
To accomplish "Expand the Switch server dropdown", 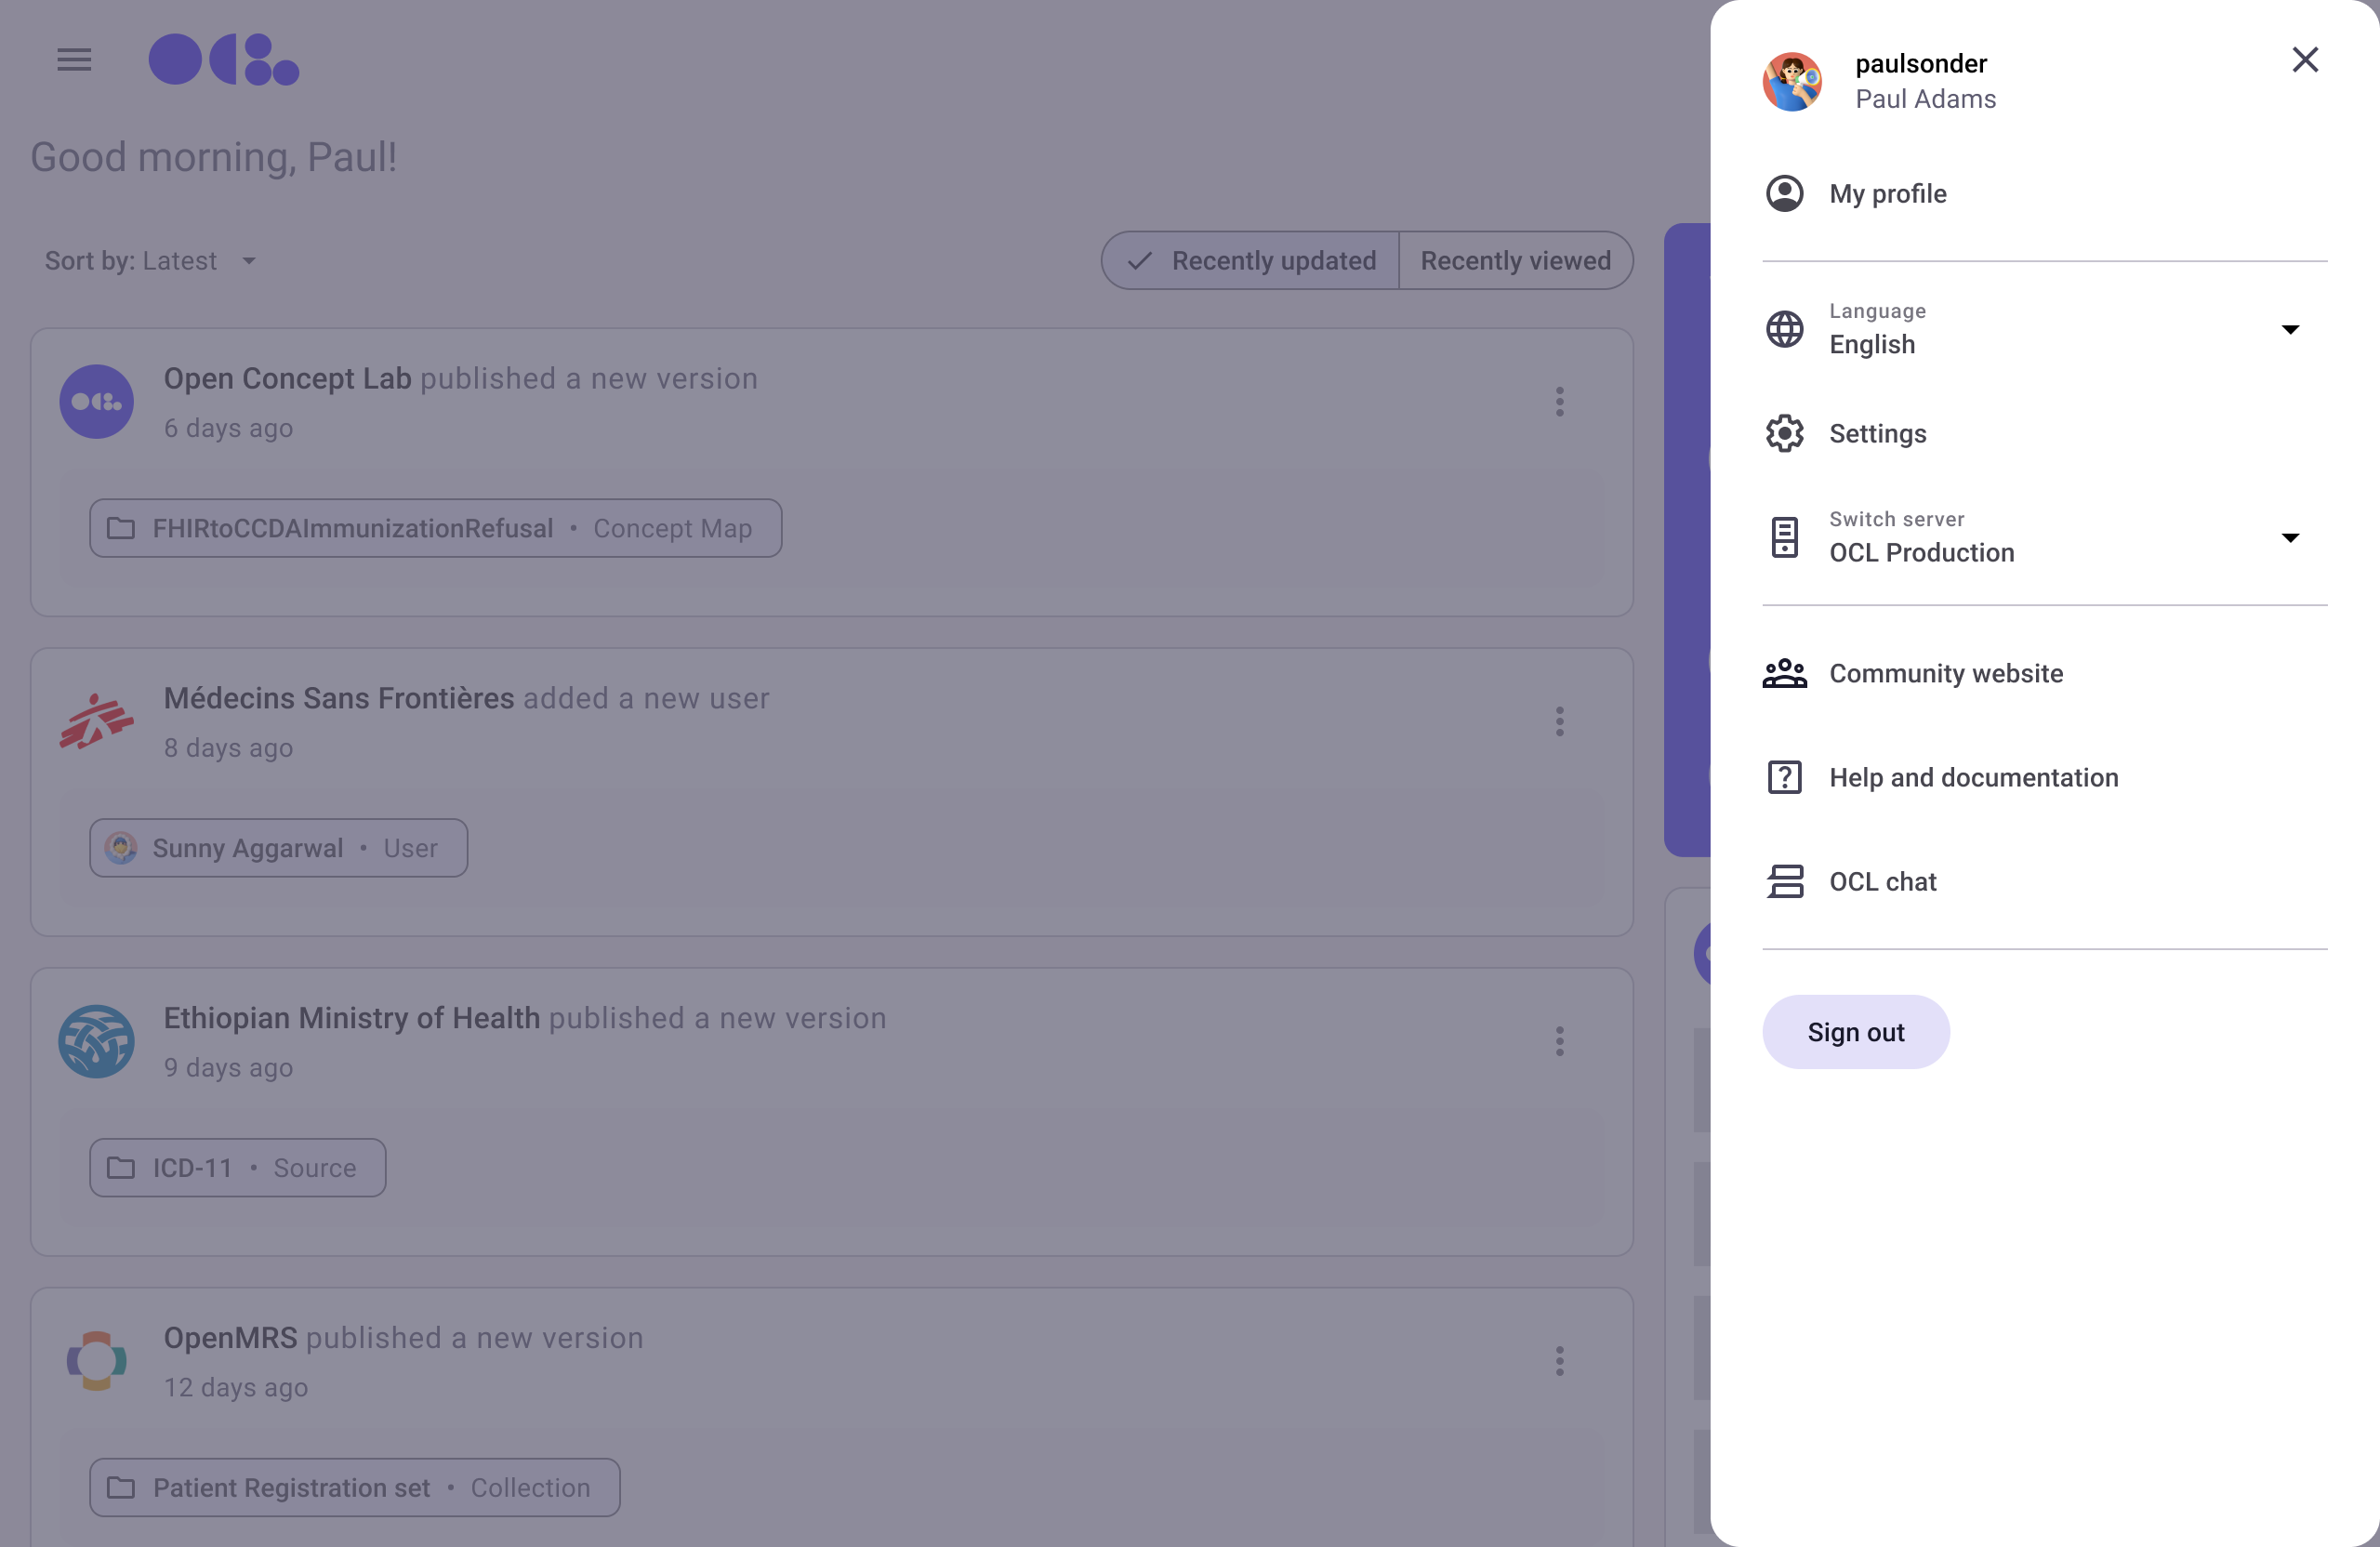I will (x=2289, y=538).
